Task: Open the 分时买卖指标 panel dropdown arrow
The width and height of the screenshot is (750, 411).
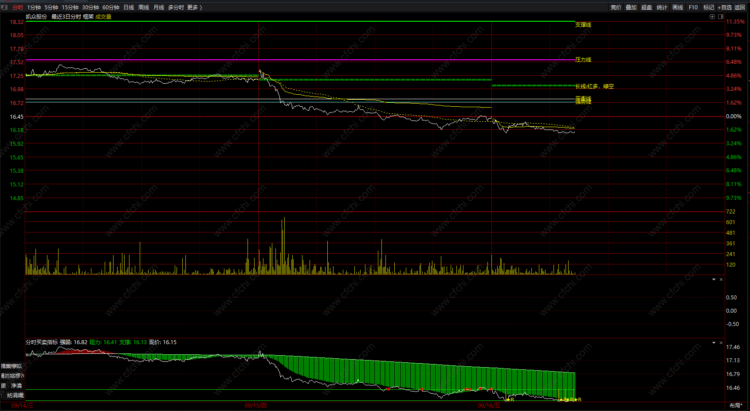Action: point(714,343)
